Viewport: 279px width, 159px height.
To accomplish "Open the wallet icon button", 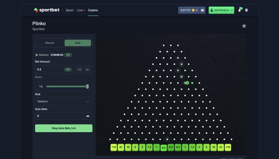I will coord(202,10).
